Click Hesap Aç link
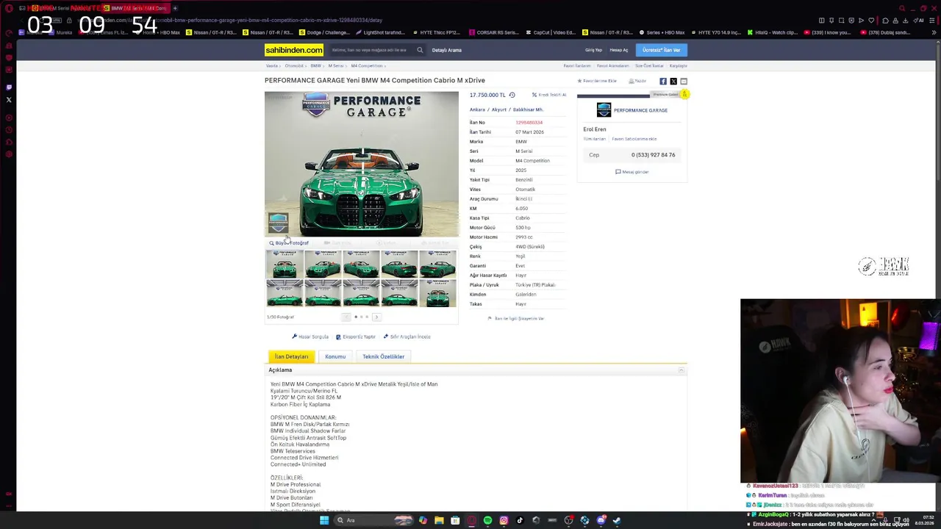Viewport: 941px width, 529px height. (619, 50)
